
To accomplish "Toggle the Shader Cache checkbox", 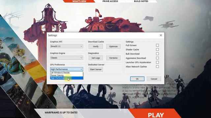I will point(157,49).
